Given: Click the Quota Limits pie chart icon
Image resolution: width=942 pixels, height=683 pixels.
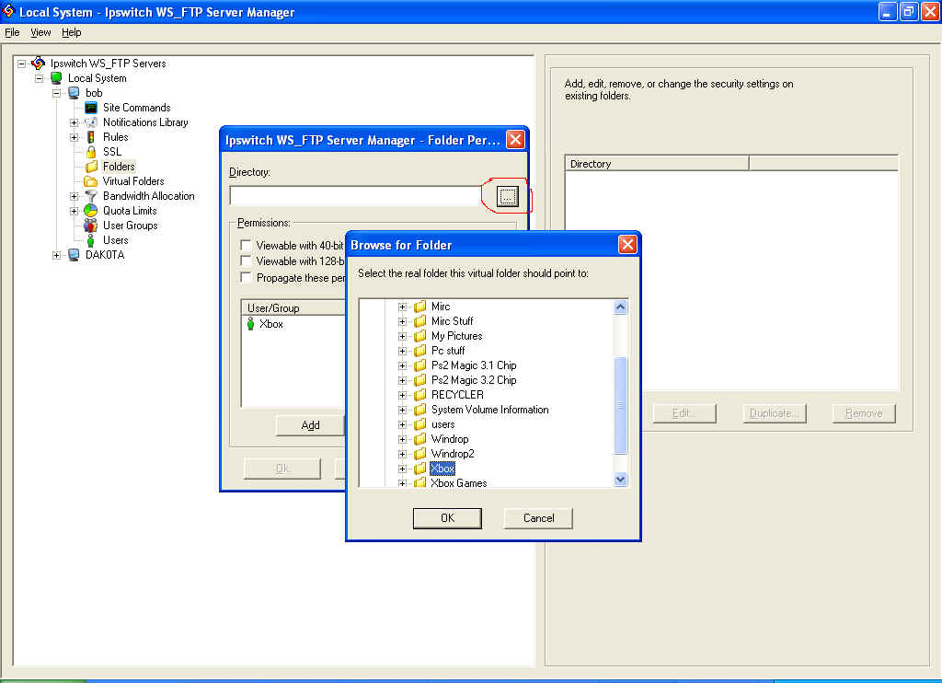Looking at the screenshot, I should (91, 211).
